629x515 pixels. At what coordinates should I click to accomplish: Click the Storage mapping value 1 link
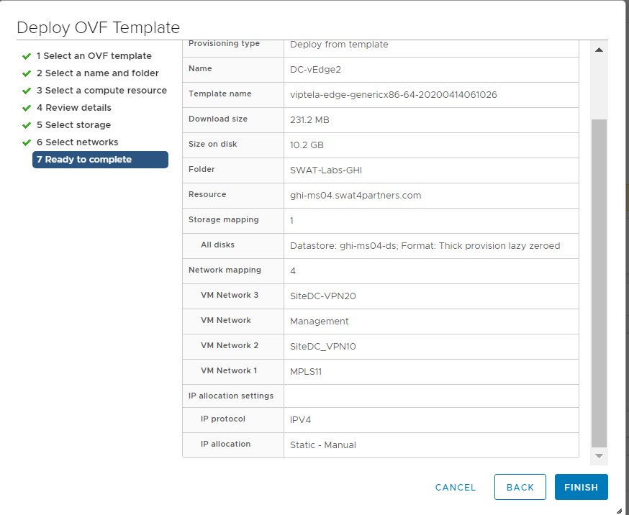pyautogui.click(x=292, y=221)
